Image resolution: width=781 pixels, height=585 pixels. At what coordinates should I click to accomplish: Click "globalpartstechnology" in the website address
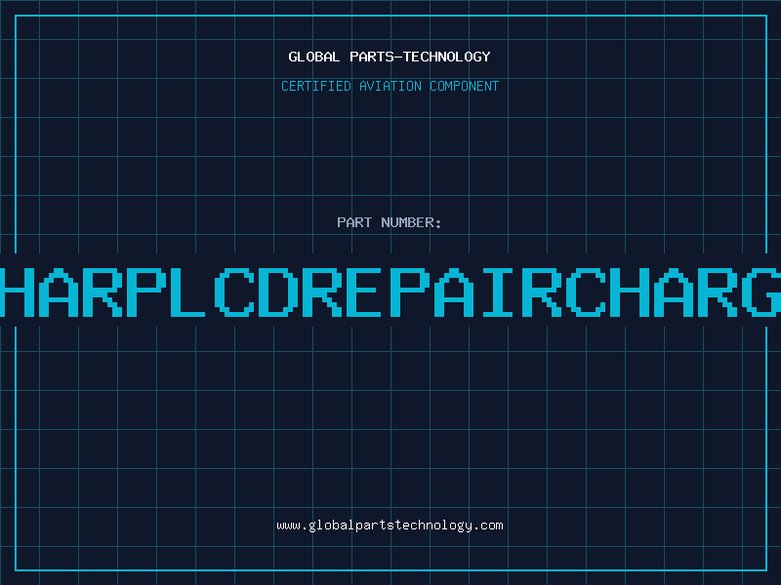pos(390,526)
